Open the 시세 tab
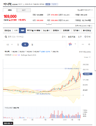The image size is (96, 126). 16,30
